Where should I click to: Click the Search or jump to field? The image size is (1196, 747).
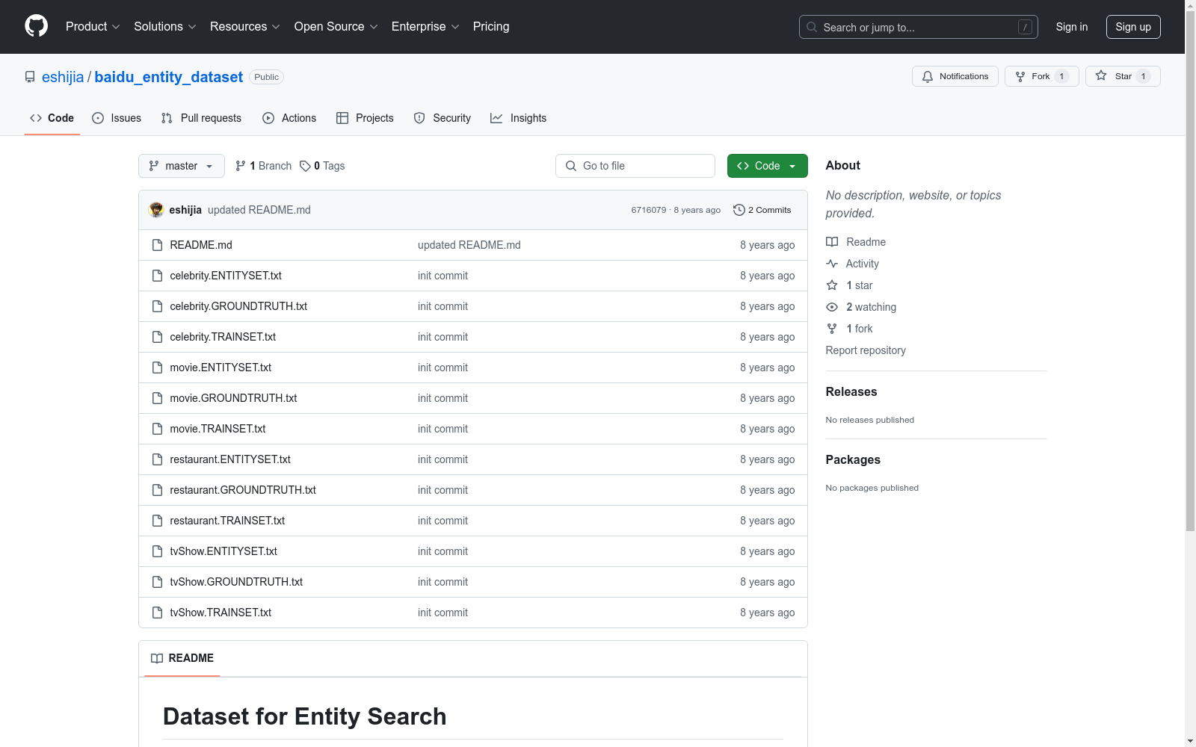coord(919,27)
